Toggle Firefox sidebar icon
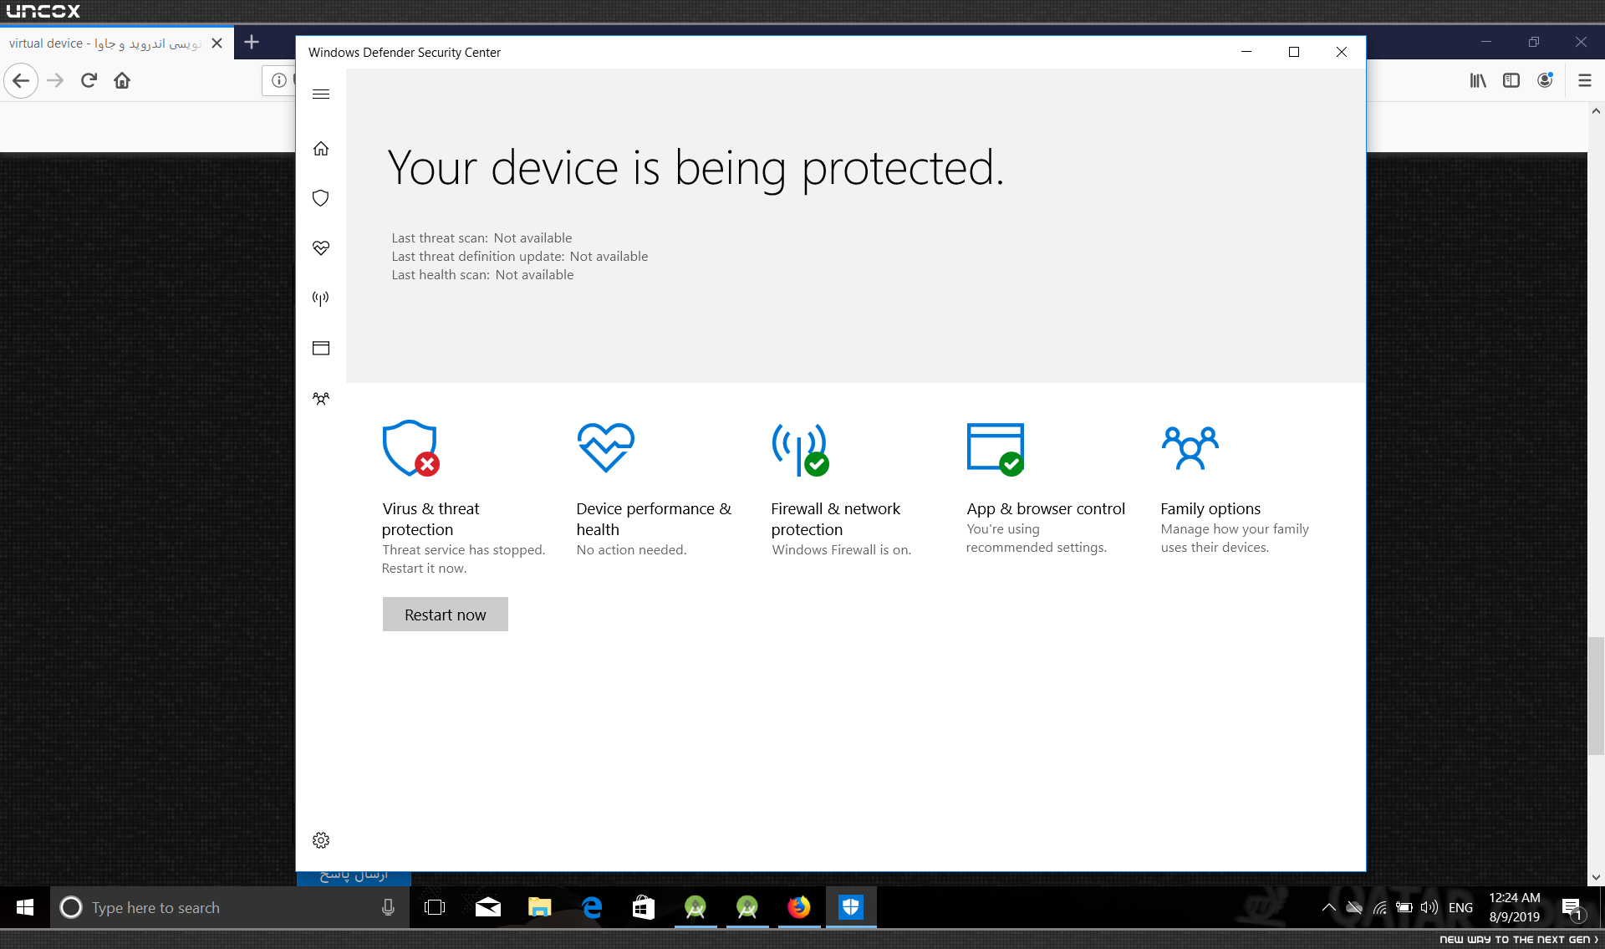 [x=1511, y=80]
